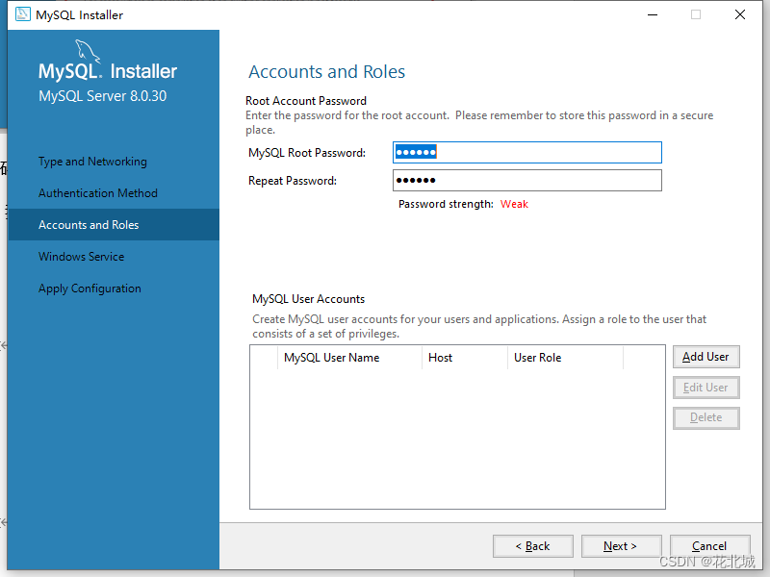The width and height of the screenshot is (770, 577).
Task: Click the MySQL Installer title bar icon
Action: (x=22, y=14)
